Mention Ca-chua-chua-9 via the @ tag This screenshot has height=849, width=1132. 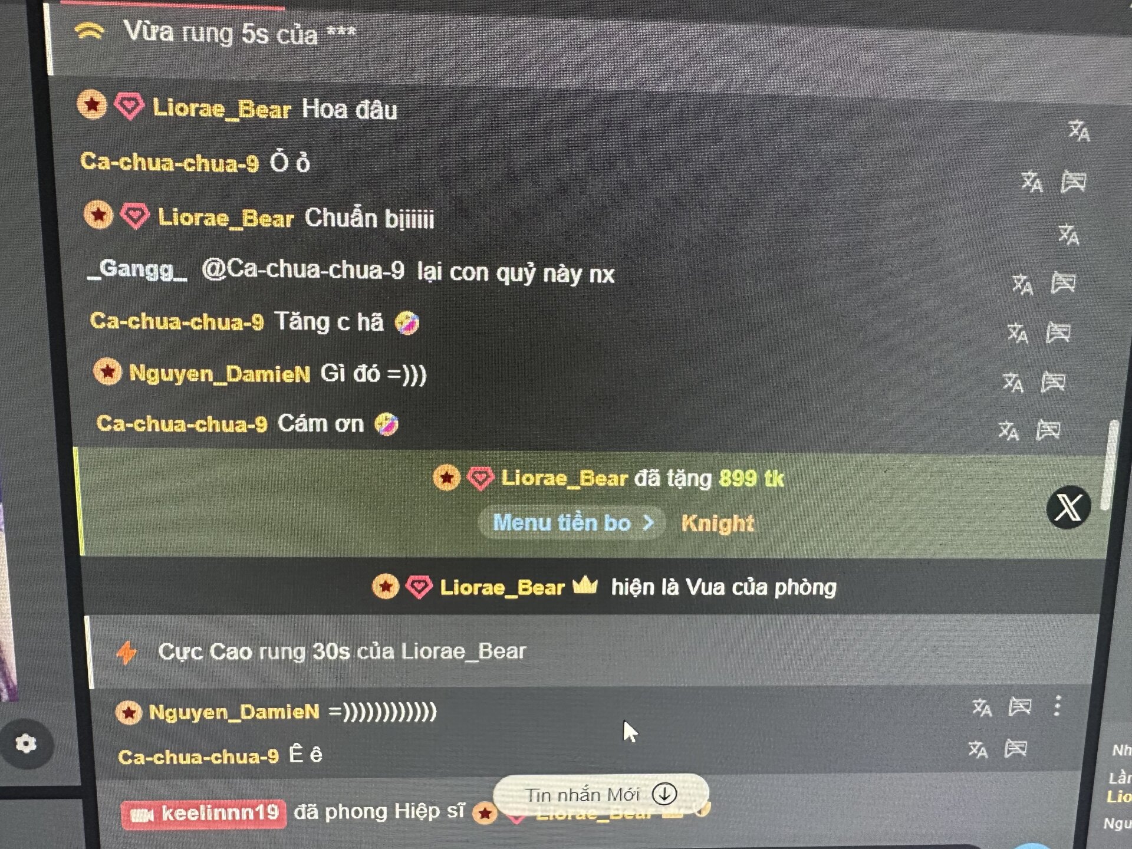[303, 270]
